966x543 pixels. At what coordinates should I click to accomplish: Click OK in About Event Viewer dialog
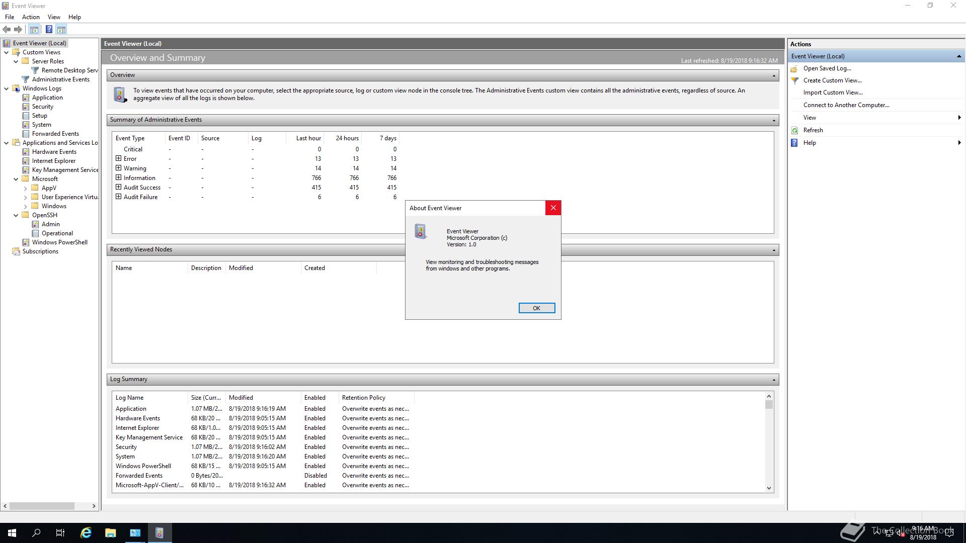[537, 308]
